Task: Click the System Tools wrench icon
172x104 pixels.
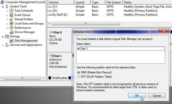Action: [7, 6]
